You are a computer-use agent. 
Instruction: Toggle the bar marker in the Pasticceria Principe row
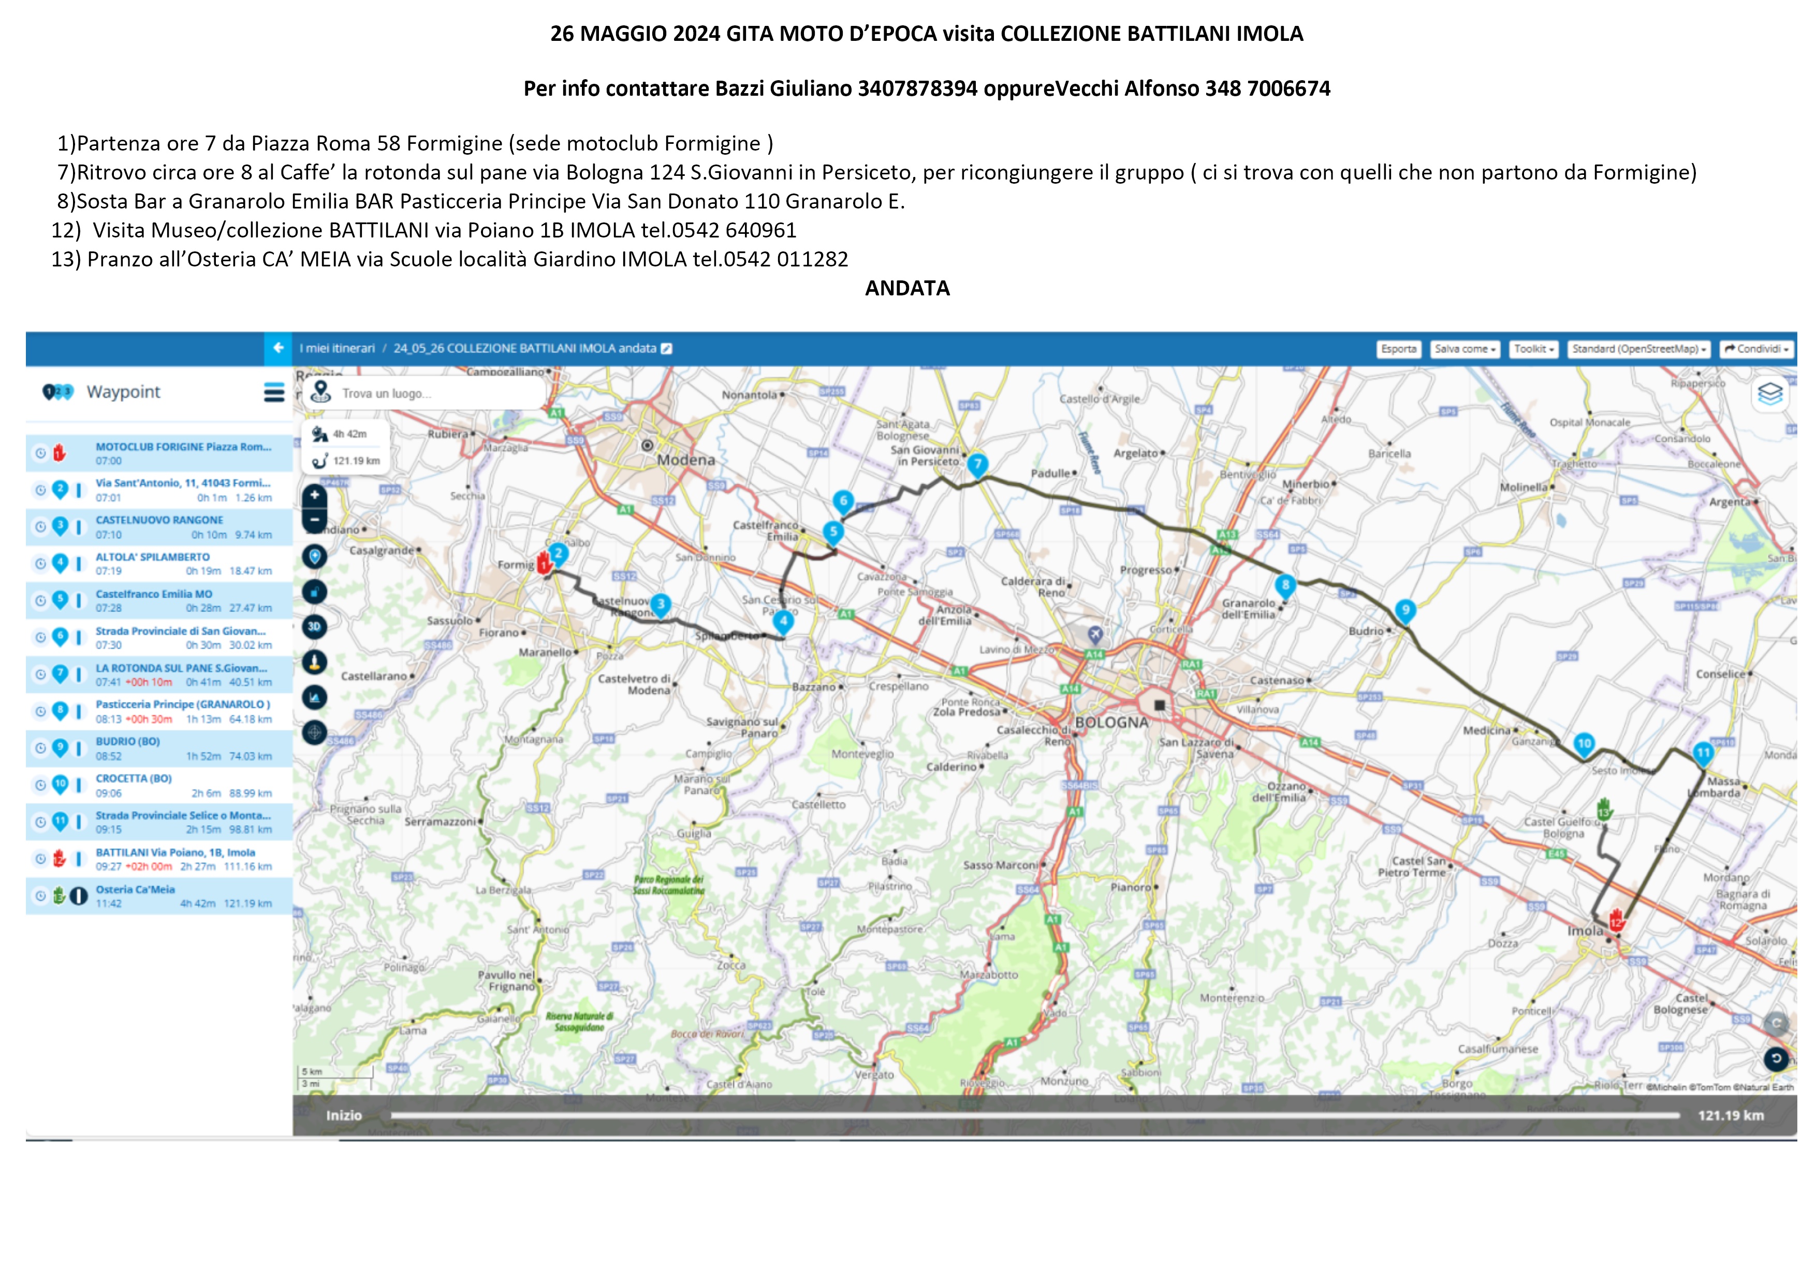tap(78, 711)
